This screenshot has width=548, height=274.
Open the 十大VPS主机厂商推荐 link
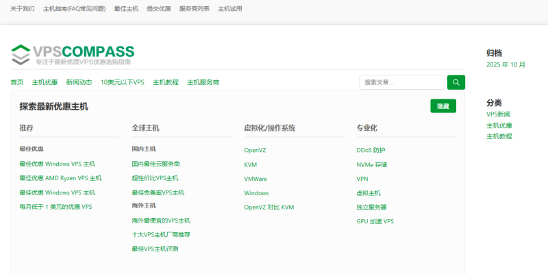coord(161,234)
